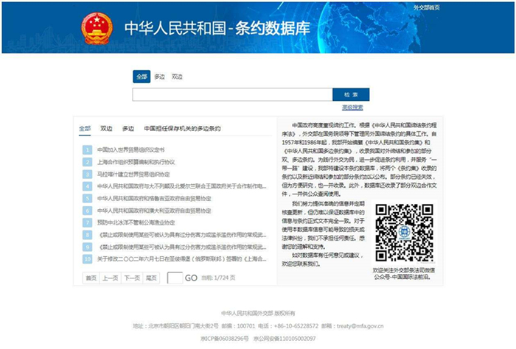516x349 pixels.
Task: Click the GO page jump button
Action: pos(191,278)
